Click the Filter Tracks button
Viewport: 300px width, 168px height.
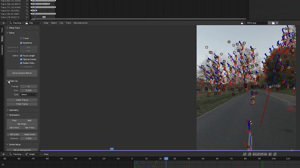[22, 104]
